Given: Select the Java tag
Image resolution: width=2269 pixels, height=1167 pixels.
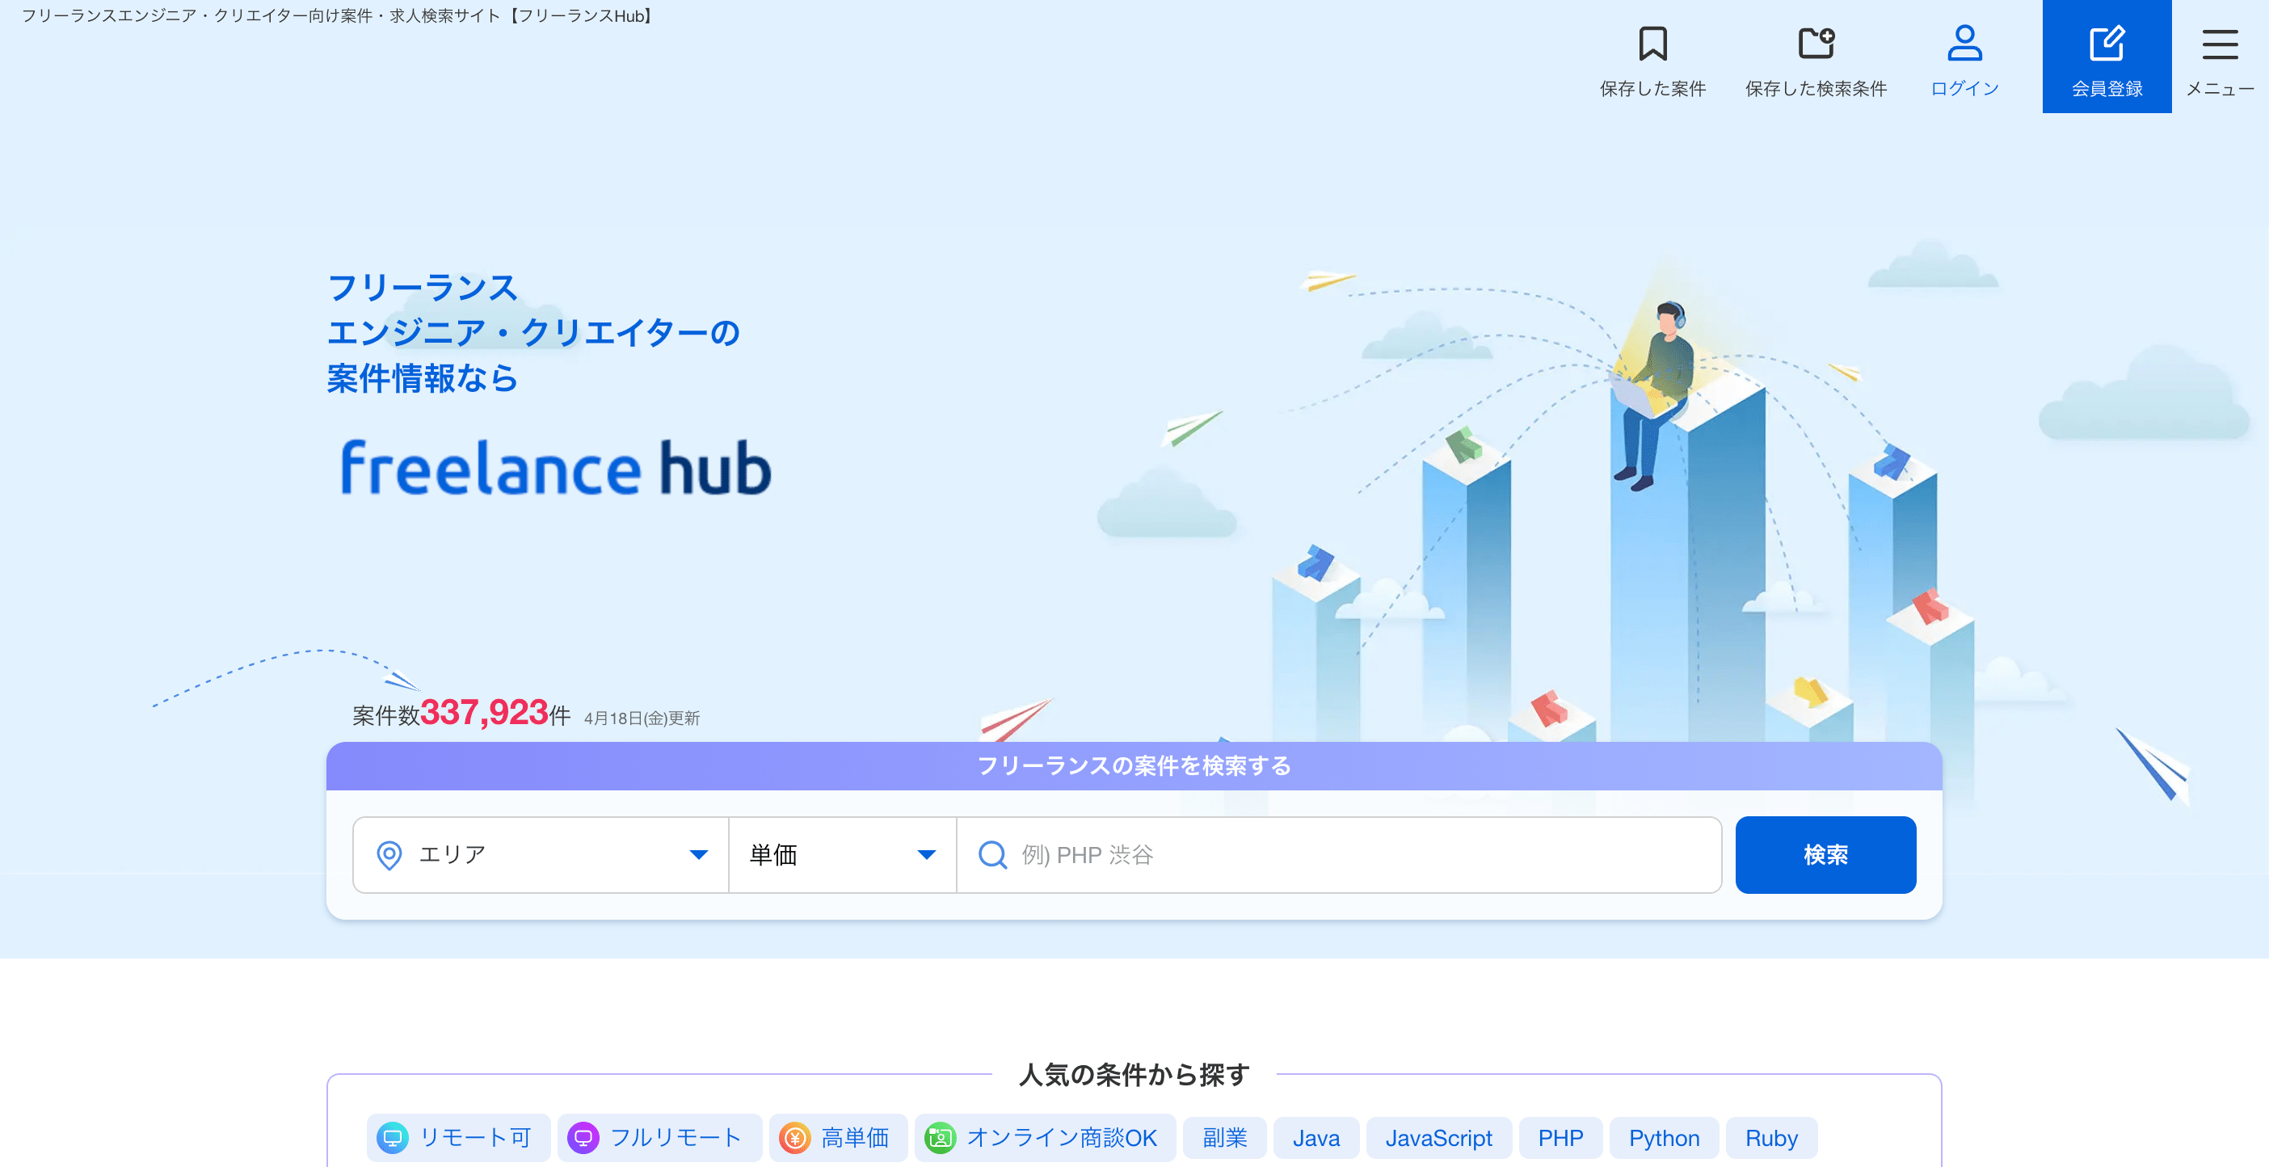Looking at the screenshot, I should point(1316,1137).
